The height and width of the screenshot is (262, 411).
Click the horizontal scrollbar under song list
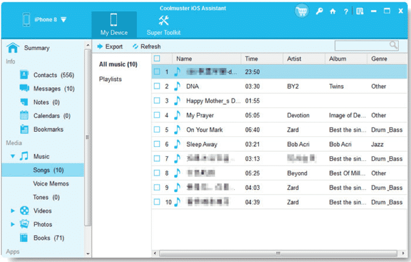(x=278, y=253)
